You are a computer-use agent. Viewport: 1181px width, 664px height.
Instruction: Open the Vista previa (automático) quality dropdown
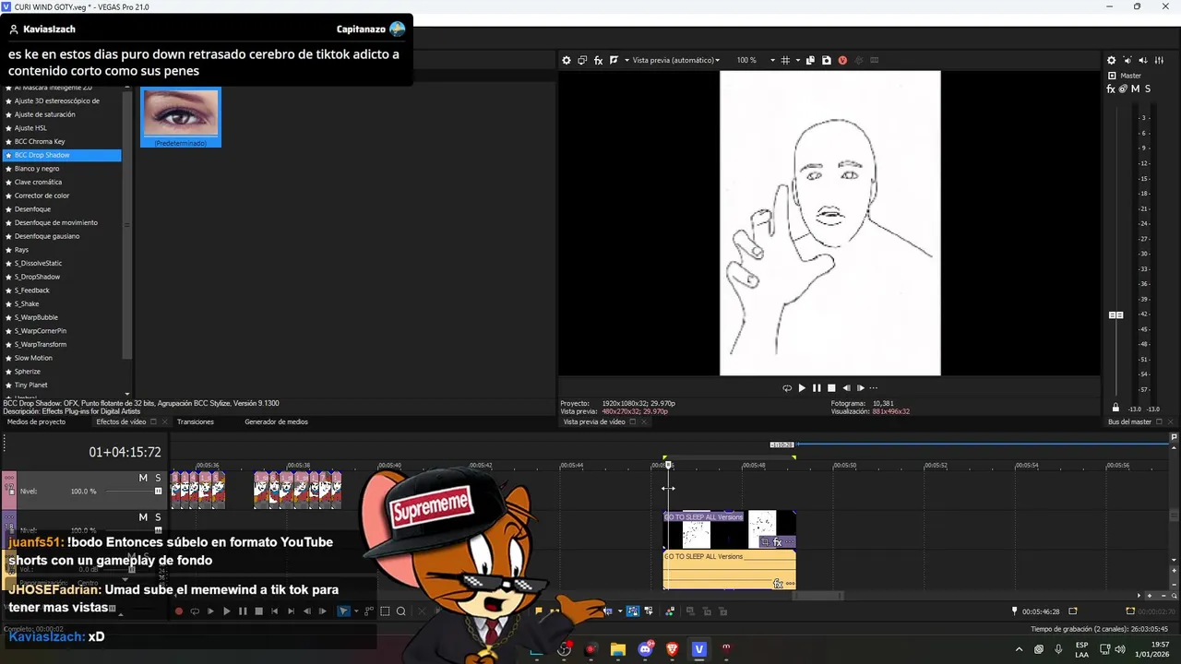(x=675, y=60)
